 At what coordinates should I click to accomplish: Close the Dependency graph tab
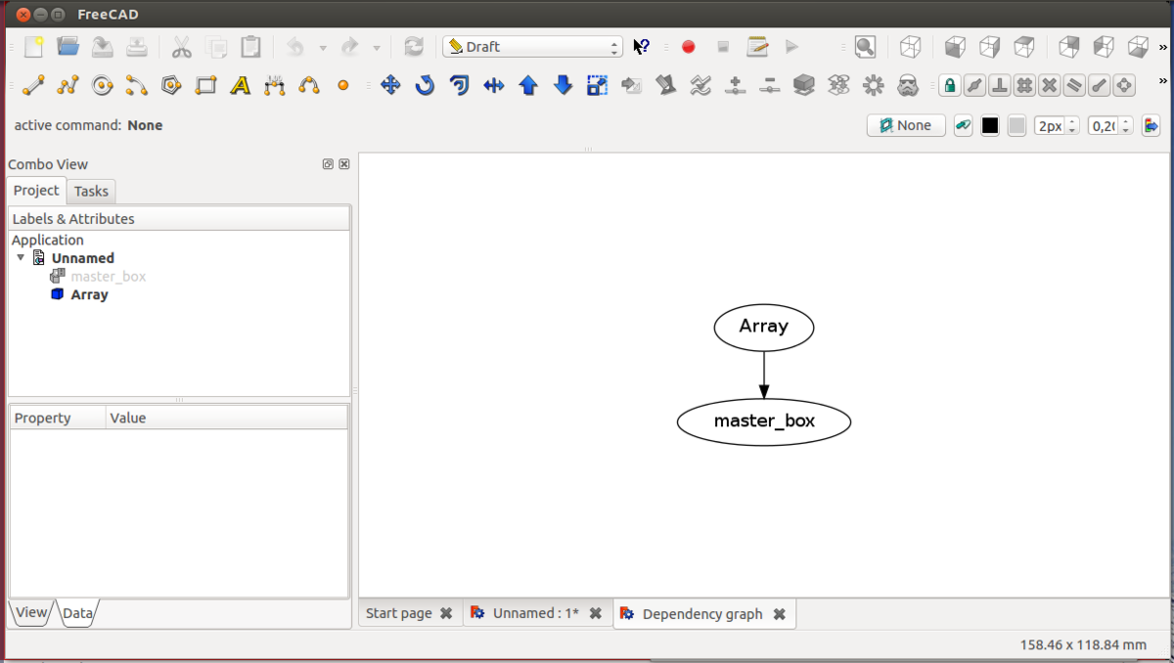(x=780, y=614)
